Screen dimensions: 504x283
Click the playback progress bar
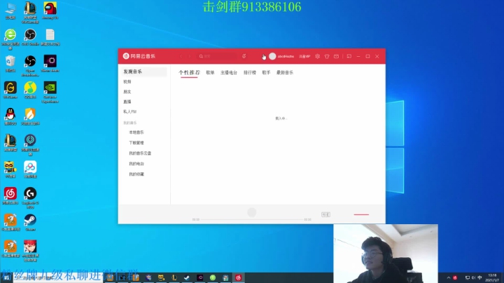click(252, 219)
